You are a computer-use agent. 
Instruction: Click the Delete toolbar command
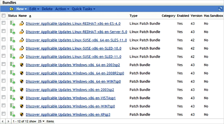[x=47, y=9]
